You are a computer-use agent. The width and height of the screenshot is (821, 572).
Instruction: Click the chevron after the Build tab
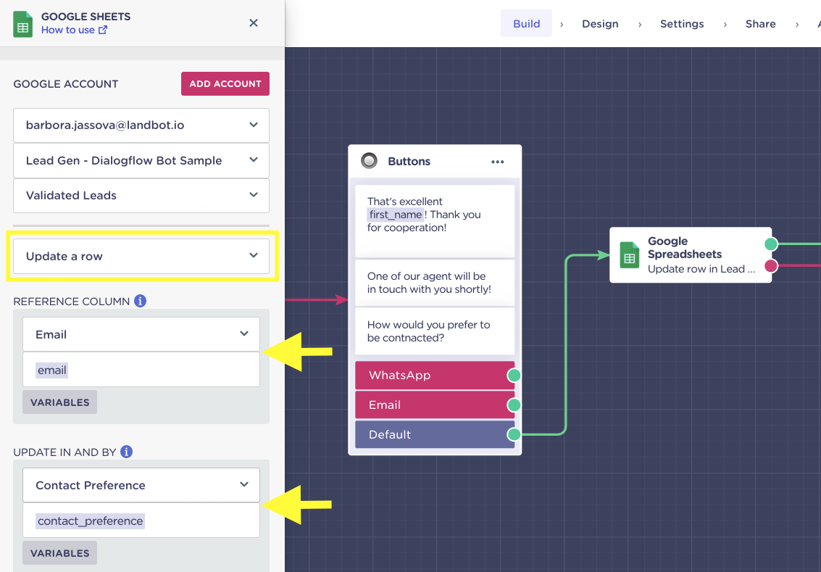pos(562,24)
